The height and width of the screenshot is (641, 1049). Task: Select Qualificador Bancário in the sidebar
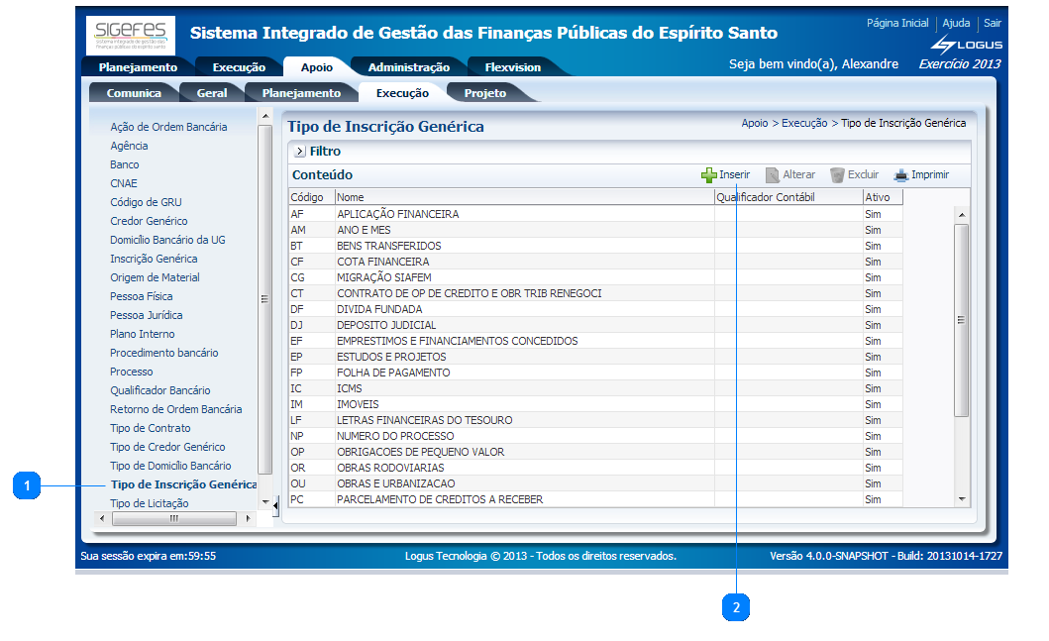click(159, 390)
